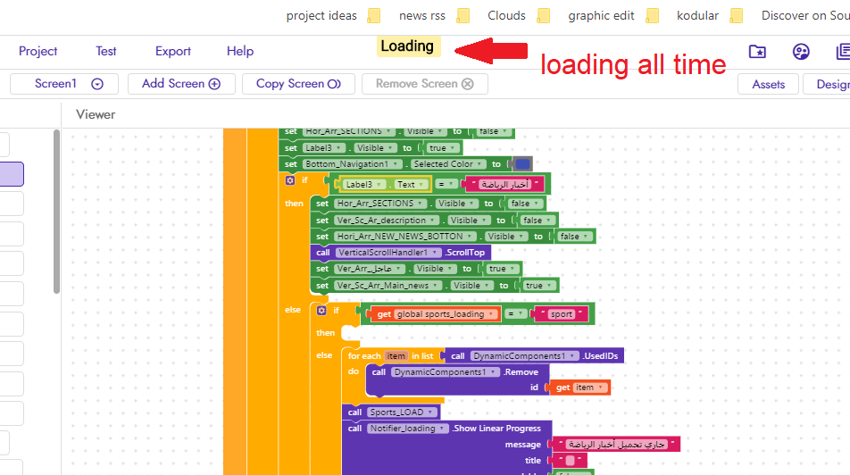Image resolution: width=850 pixels, height=475 pixels.
Task: Open the Selected Color property dropdown
Action: click(448, 163)
